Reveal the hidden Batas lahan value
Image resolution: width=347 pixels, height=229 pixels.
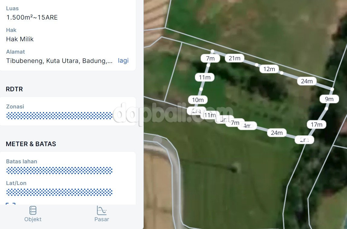[59, 171]
